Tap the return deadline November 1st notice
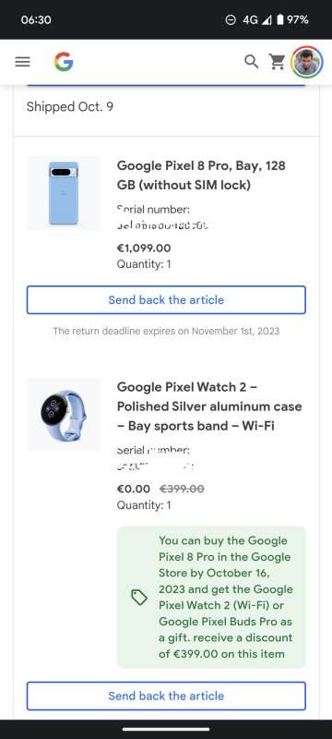The height and width of the screenshot is (739, 332). point(166,331)
